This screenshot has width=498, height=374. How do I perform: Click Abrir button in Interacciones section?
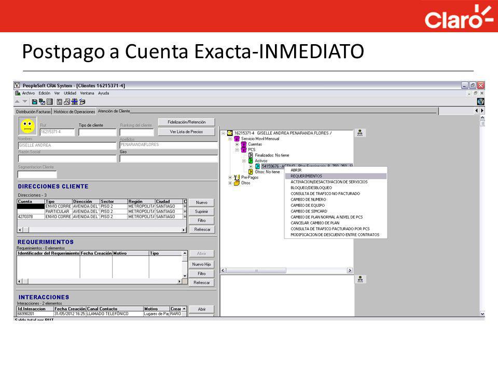pos(202,309)
